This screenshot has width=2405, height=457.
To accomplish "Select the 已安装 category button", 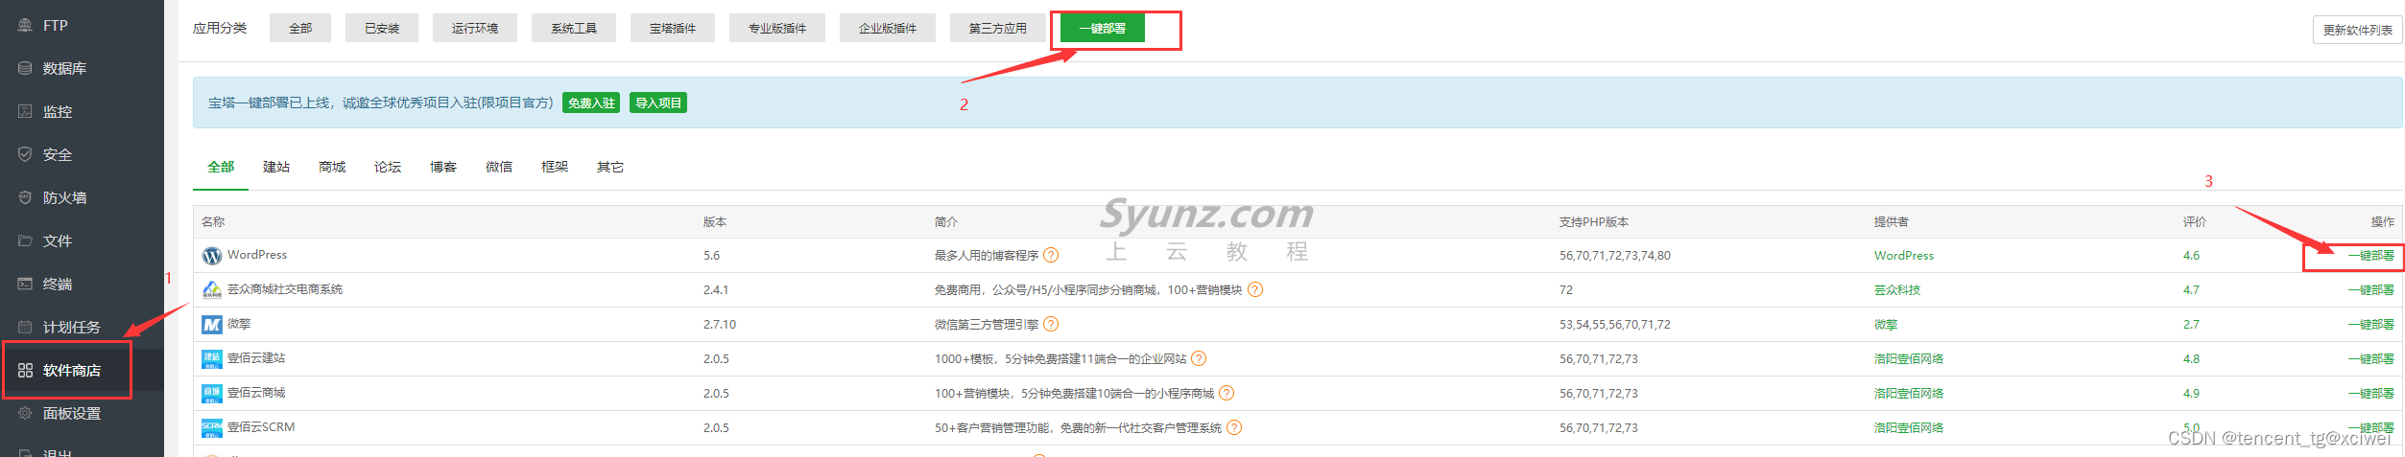I will tap(382, 29).
